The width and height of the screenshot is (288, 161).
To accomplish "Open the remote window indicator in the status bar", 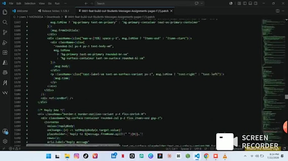I will click(4, 149).
